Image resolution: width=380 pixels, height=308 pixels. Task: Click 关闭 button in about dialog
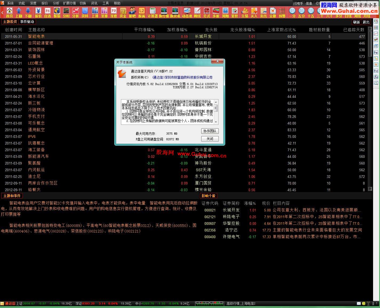[x=210, y=139]
